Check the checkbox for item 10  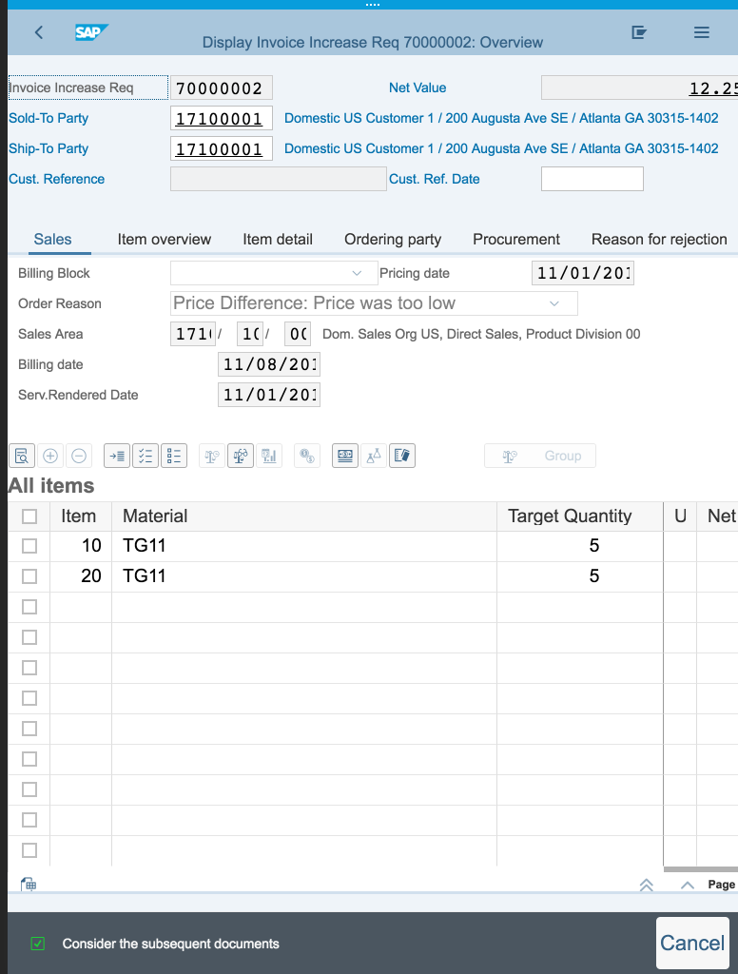(x=29, y=546)
